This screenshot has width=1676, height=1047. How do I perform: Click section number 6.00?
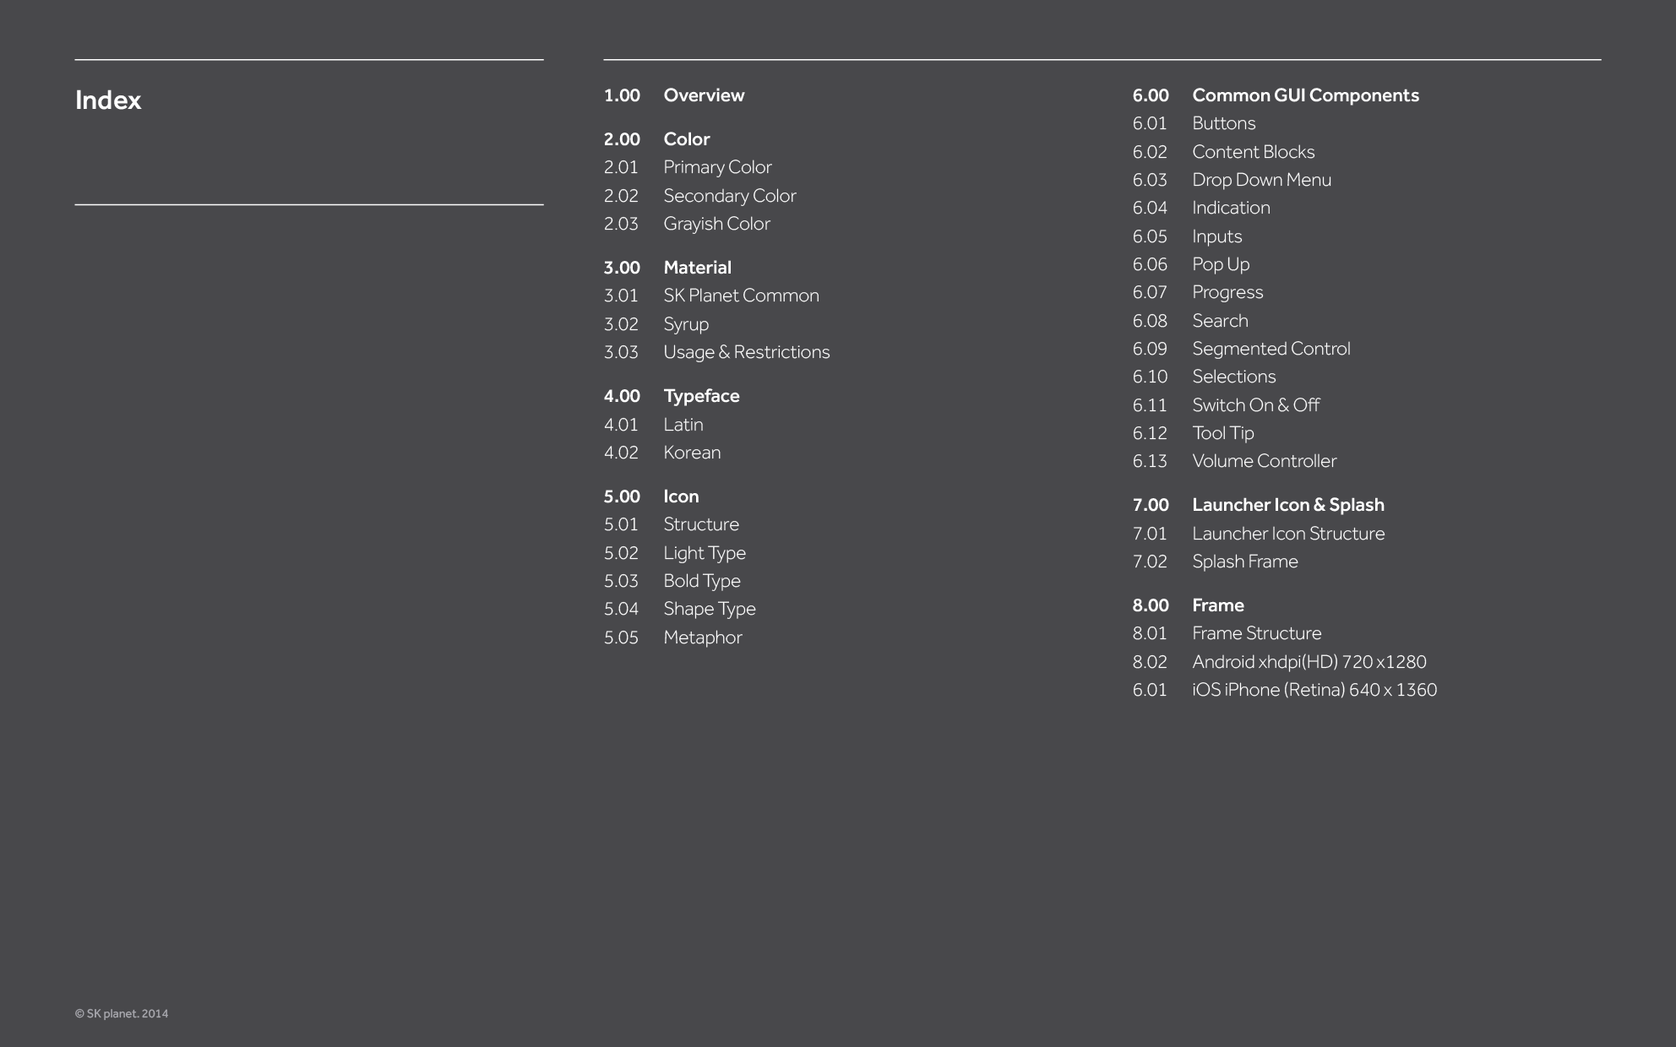click(x=1151, y=95)
